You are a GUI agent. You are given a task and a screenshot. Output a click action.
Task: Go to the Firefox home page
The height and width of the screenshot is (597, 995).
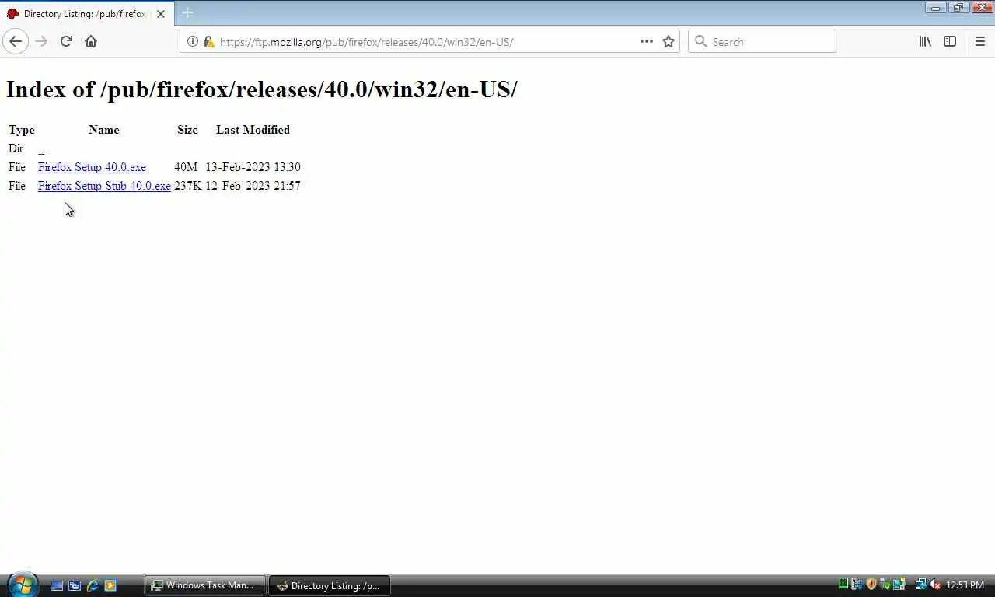(91, 41)
